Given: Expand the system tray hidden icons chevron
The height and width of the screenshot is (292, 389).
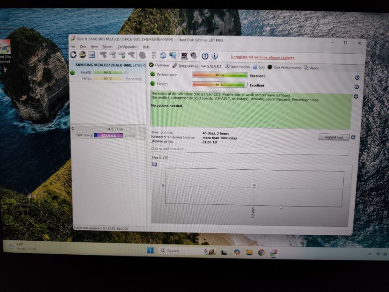Looking at the screenshot, I should pyautogui.click(x=370, y=254).
